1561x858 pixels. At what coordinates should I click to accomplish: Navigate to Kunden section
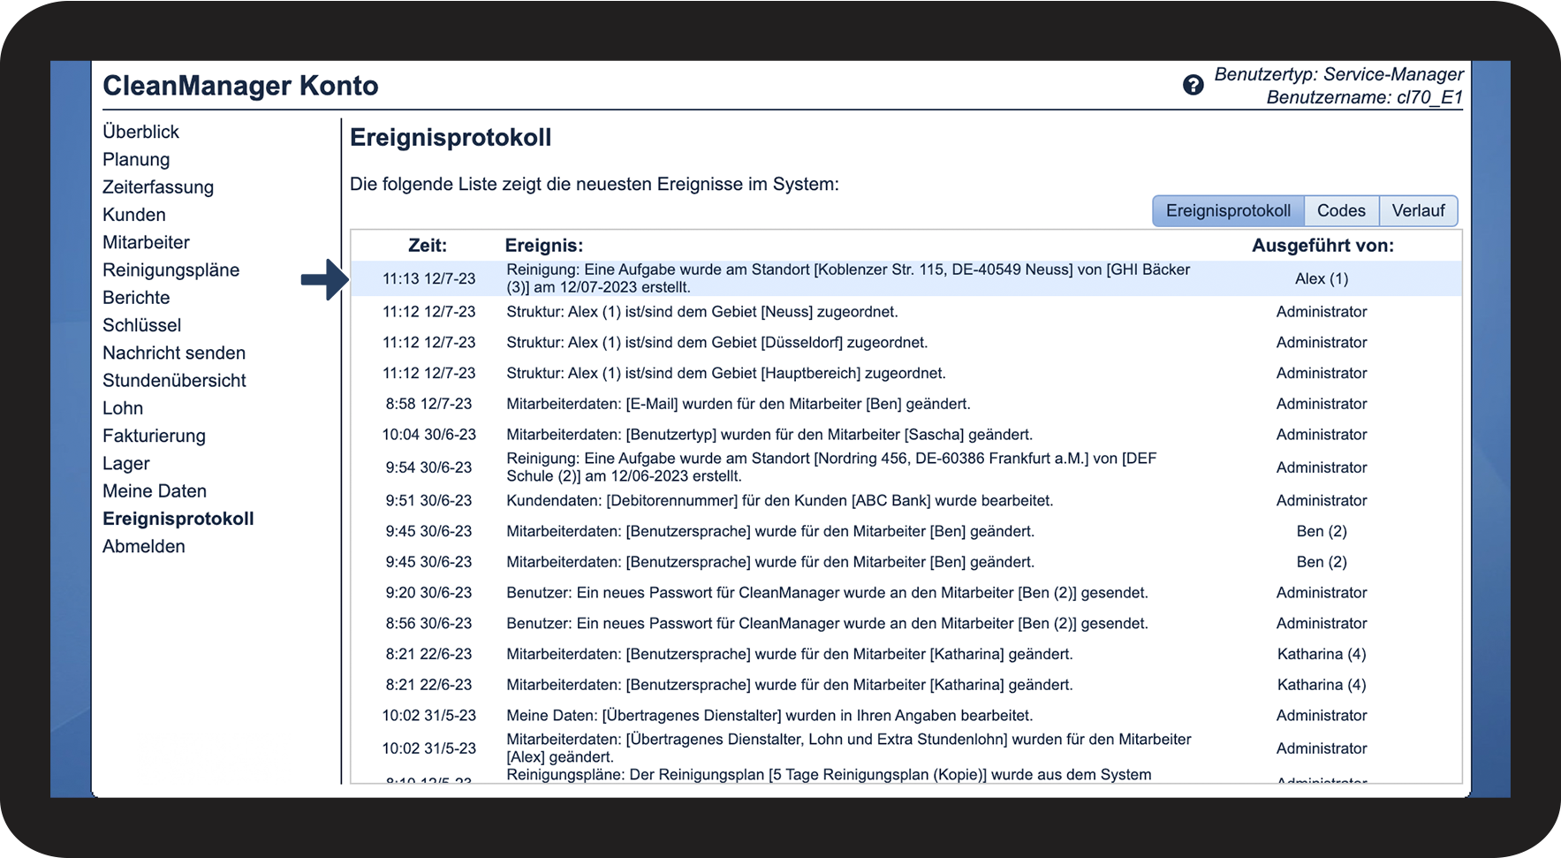[x=134, y=215]
